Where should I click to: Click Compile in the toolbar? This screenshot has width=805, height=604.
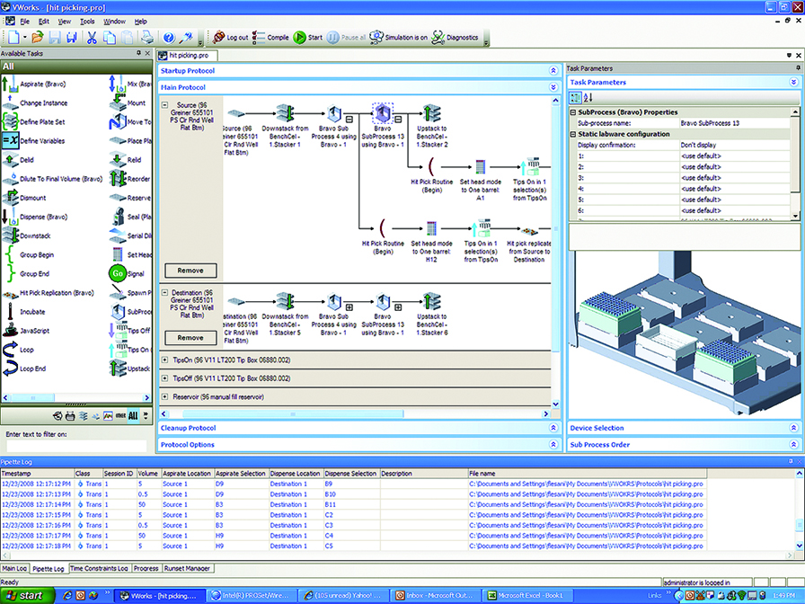[271, 38]
